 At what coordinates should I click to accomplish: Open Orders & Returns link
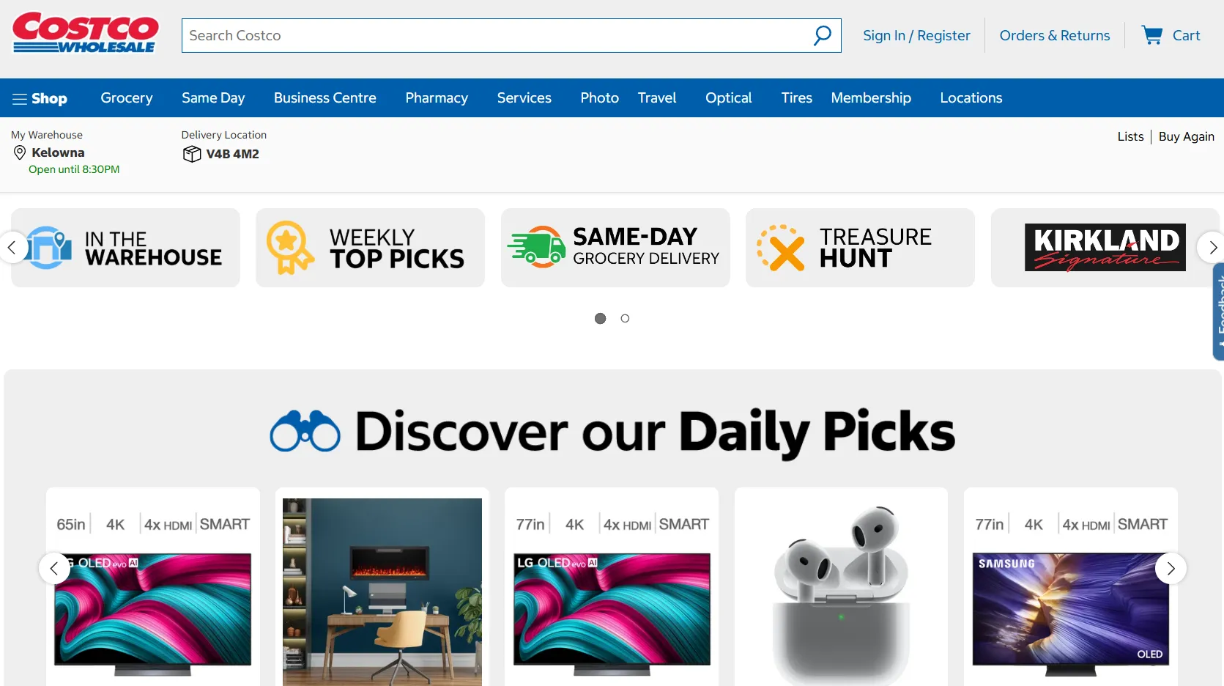(1054, 35)
